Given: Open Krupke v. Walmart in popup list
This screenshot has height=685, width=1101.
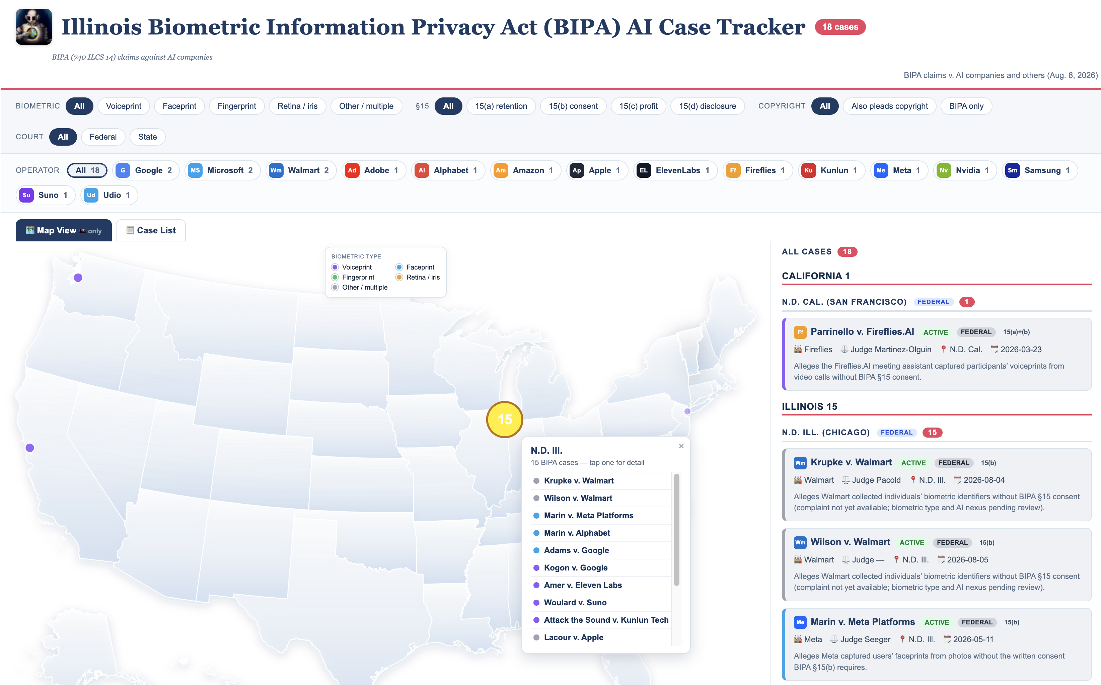Looking at the screenshot, I should (x=601, y=481).
